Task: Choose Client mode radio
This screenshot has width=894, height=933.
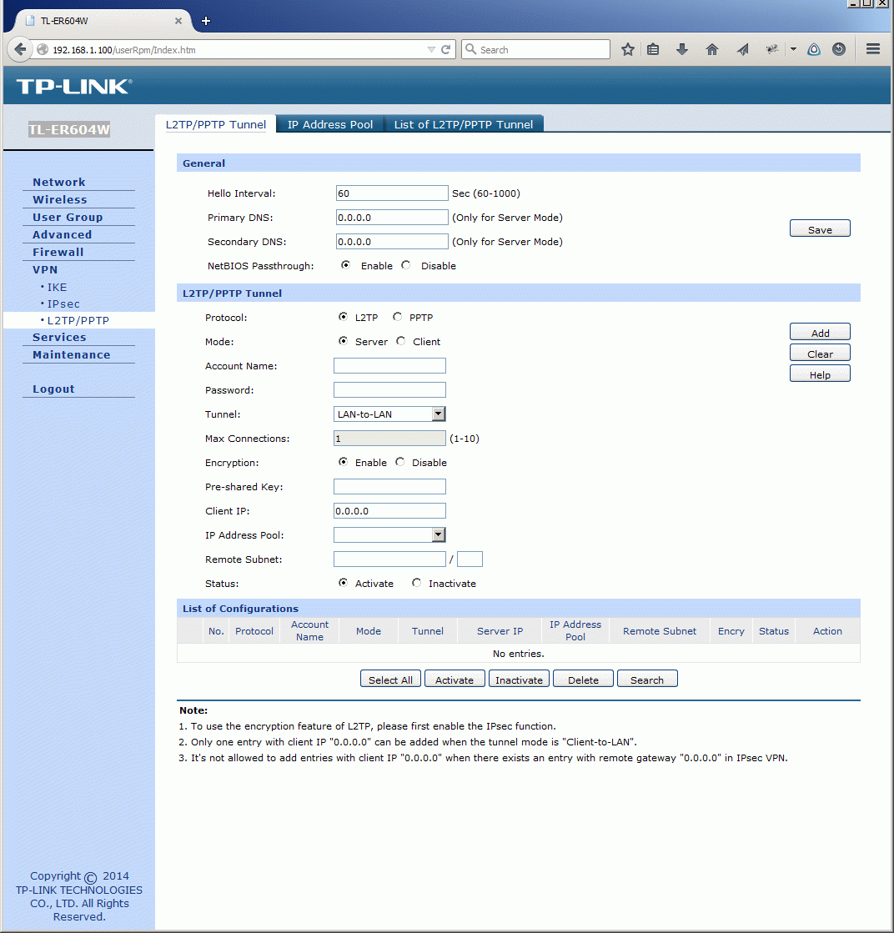Action: [400, 341]
